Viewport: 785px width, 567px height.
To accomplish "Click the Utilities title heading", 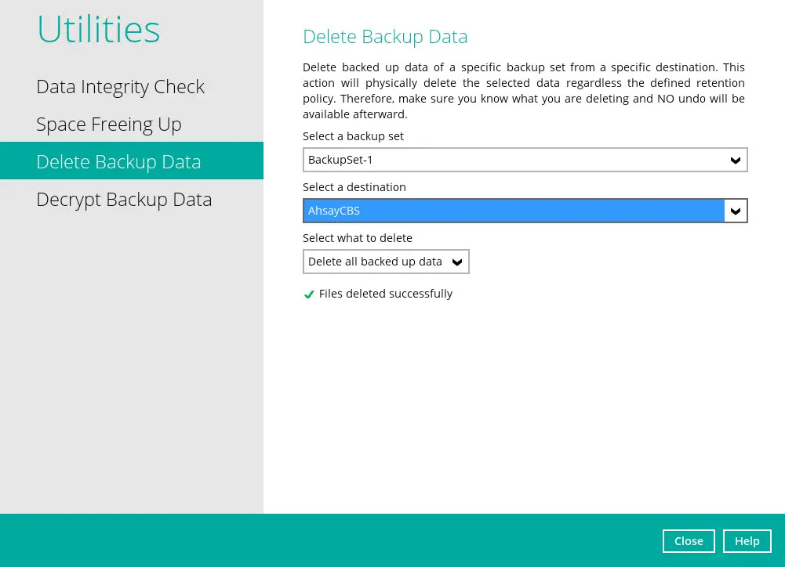I will click(x=99, y=30).
